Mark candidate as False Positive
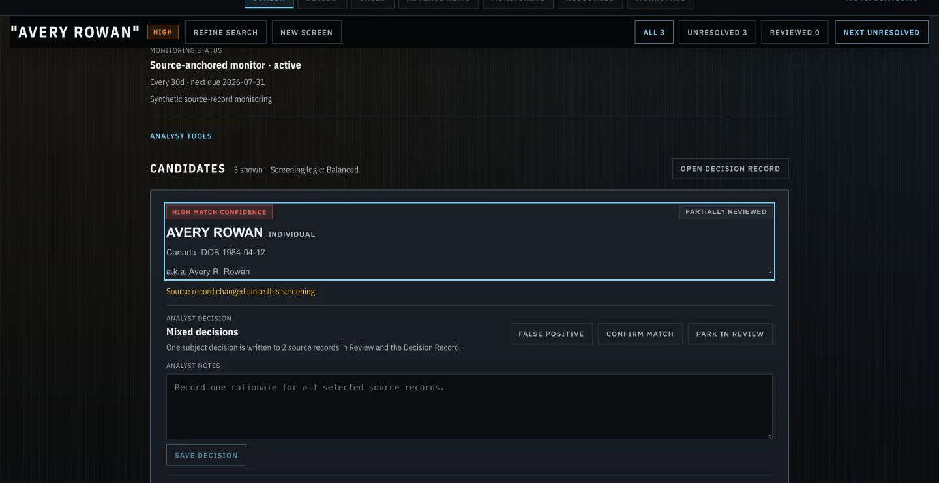The image size is (939, 483). tap(551, 334)
